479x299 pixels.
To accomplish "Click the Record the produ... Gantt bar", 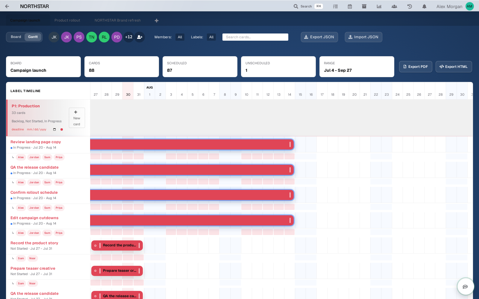I will 117,245.
